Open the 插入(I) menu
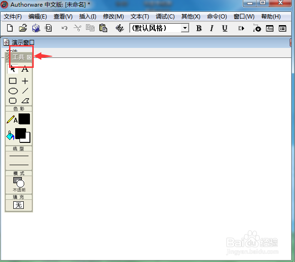 click(x=88, y=17)
